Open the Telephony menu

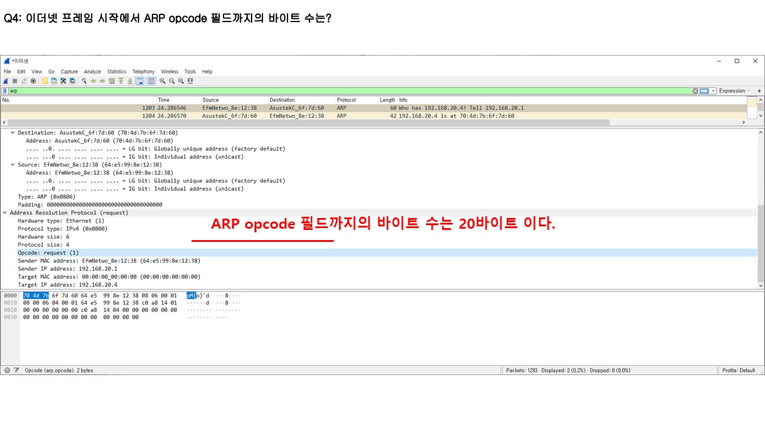click(x=143, y=72)
